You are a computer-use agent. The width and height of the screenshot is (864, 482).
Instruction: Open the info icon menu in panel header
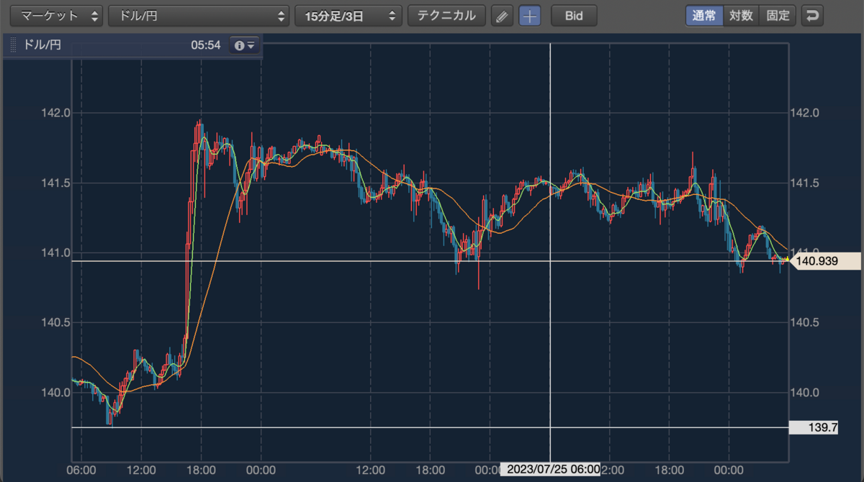[245, 45]
